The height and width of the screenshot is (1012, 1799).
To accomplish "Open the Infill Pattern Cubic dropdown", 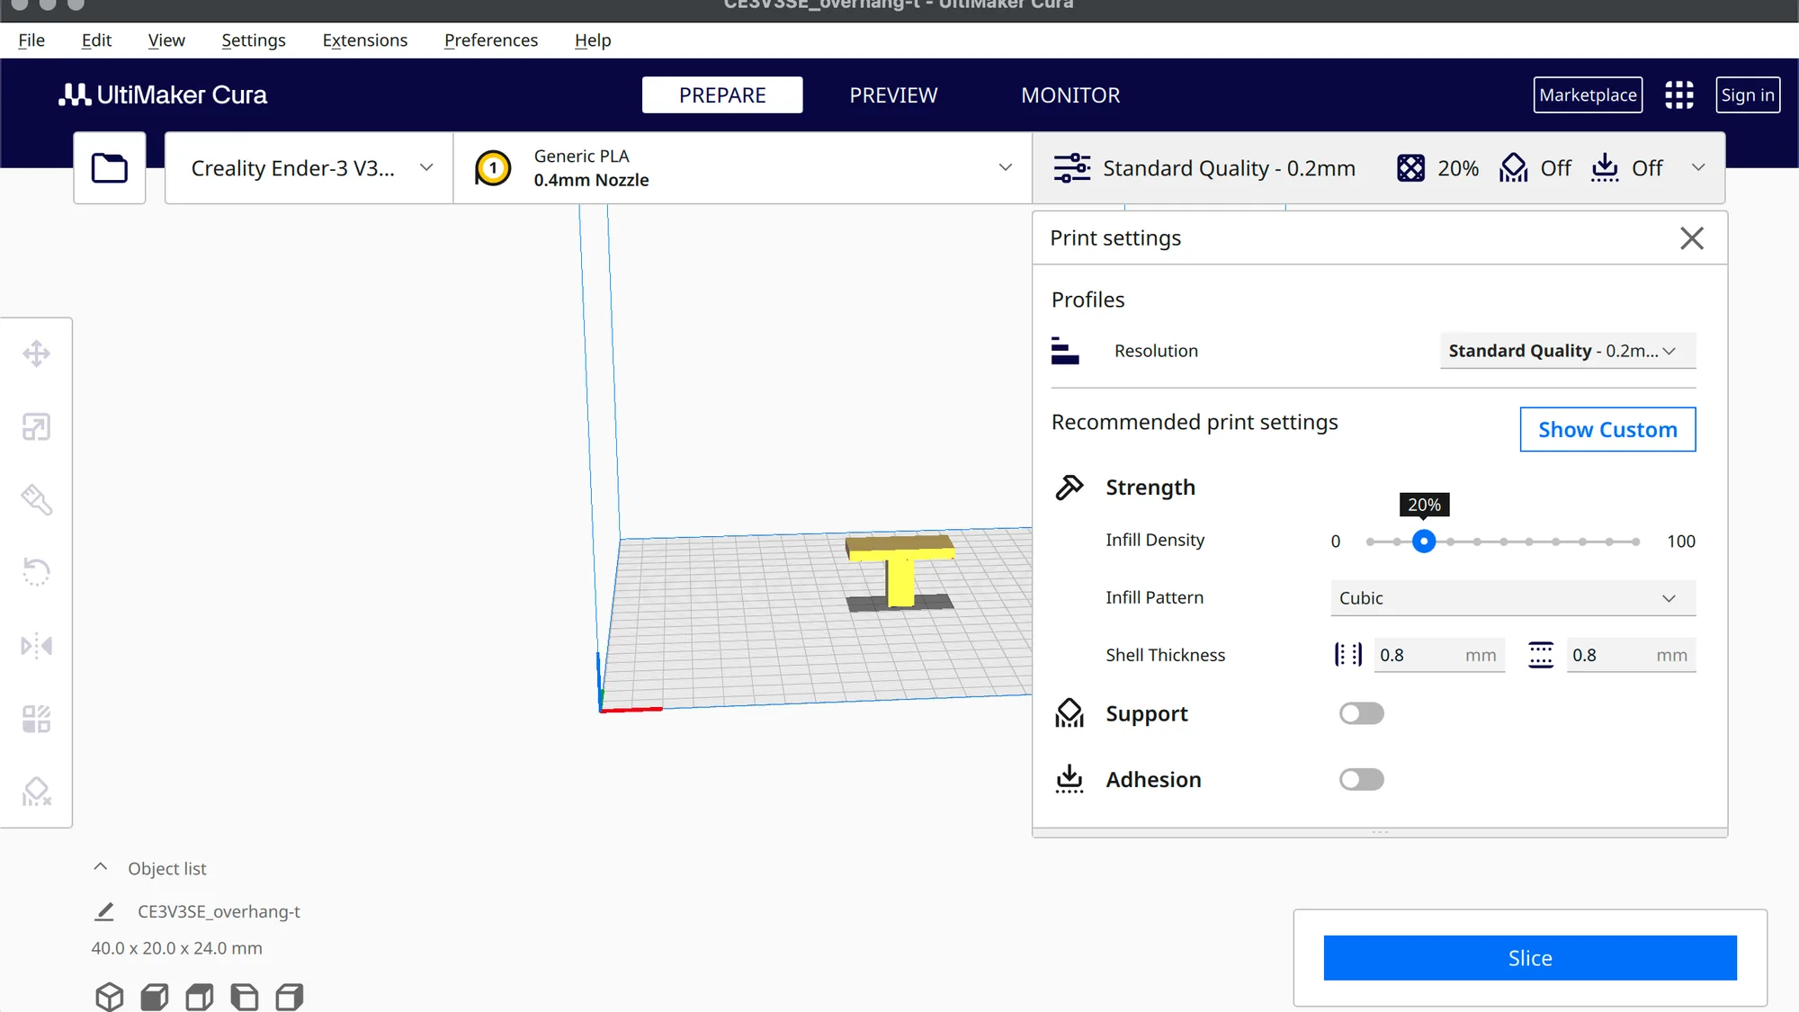I will pyautogui.click(x=1513, y=598).
